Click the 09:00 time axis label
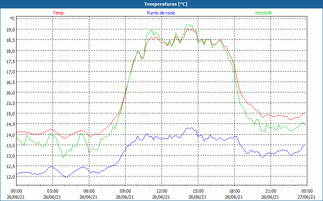This screenshot has width=323, height=201. click(x=126, y=191)
